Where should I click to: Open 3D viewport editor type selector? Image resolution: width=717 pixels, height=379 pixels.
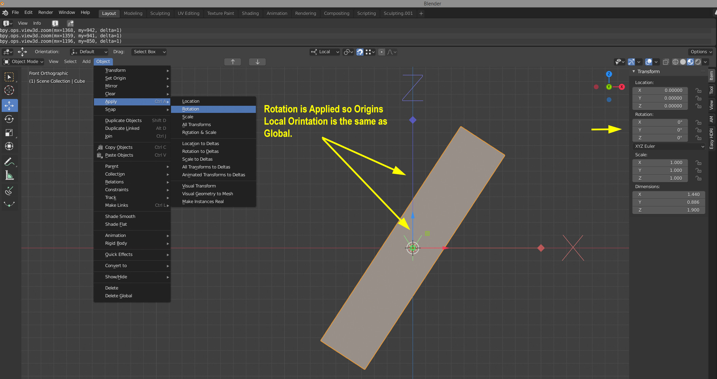click(7, 52)
